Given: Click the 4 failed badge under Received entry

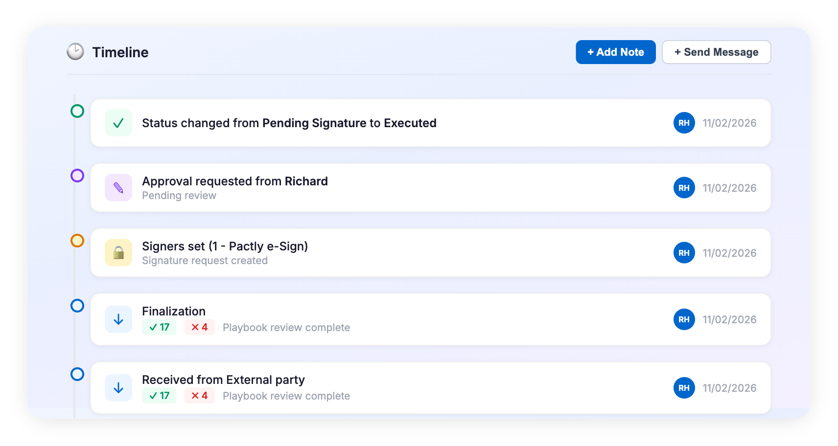Looking at the screenshot, I should 199,396.
